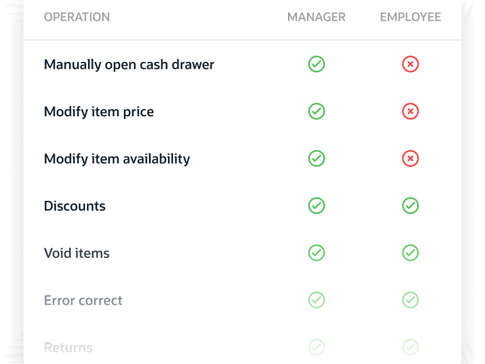Toggle Employee permission for Error correct
Image resolution: width=485 pixels, height=364 pixels.
pyautogui.click(x=410, y=300)
